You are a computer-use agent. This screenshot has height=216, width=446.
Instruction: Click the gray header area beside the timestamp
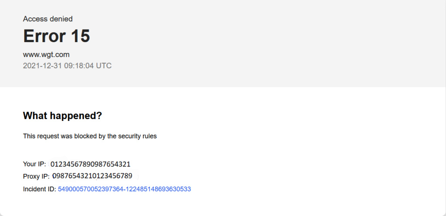coord(256,66)
